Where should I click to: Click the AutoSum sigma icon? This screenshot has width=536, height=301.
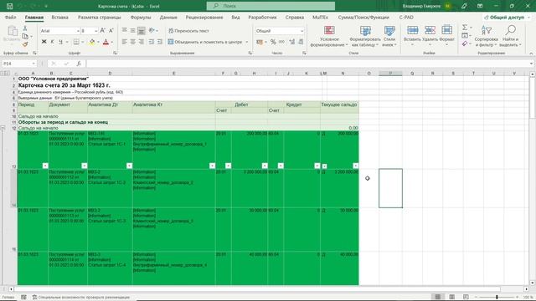[465, 28]
